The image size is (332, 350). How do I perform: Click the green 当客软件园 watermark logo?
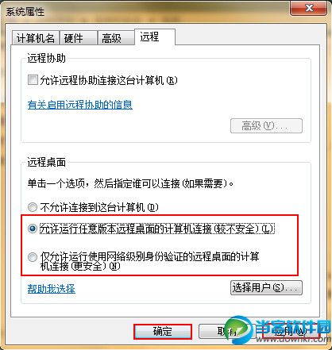coord(240,329)
